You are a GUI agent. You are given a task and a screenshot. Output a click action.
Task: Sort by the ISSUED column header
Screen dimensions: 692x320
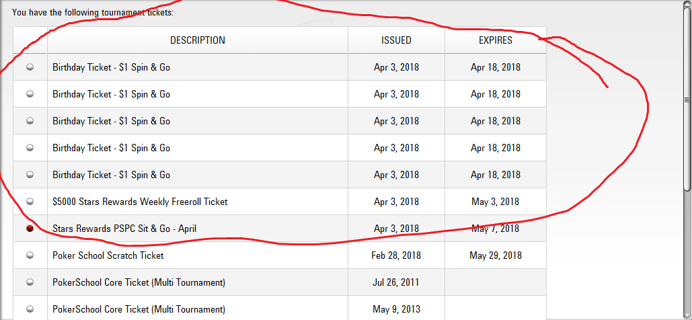396,40
